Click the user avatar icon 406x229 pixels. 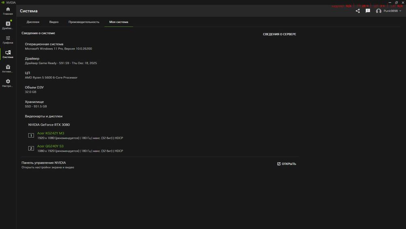coord(378,11)
